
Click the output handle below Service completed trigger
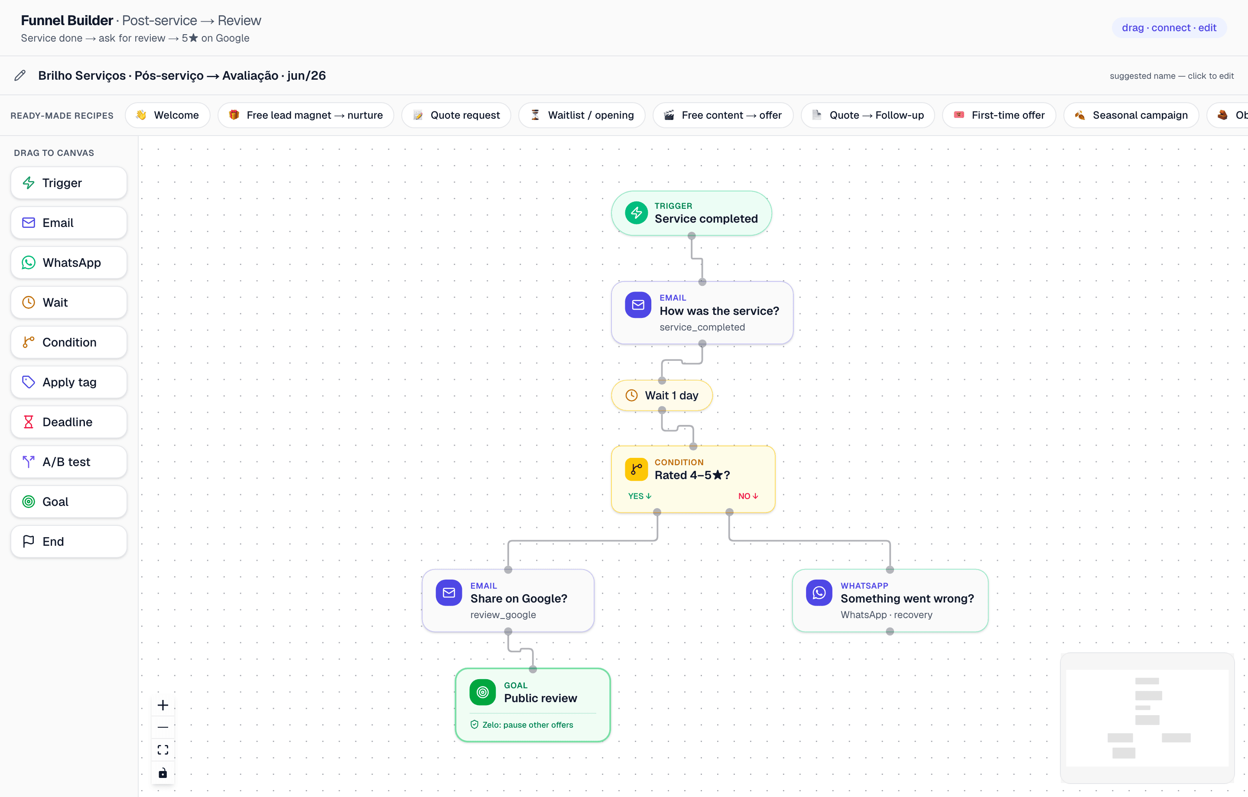click(691, 236)
